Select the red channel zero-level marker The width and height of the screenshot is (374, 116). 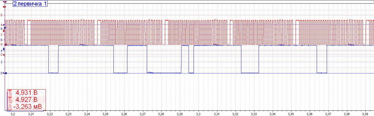(5, 45)
